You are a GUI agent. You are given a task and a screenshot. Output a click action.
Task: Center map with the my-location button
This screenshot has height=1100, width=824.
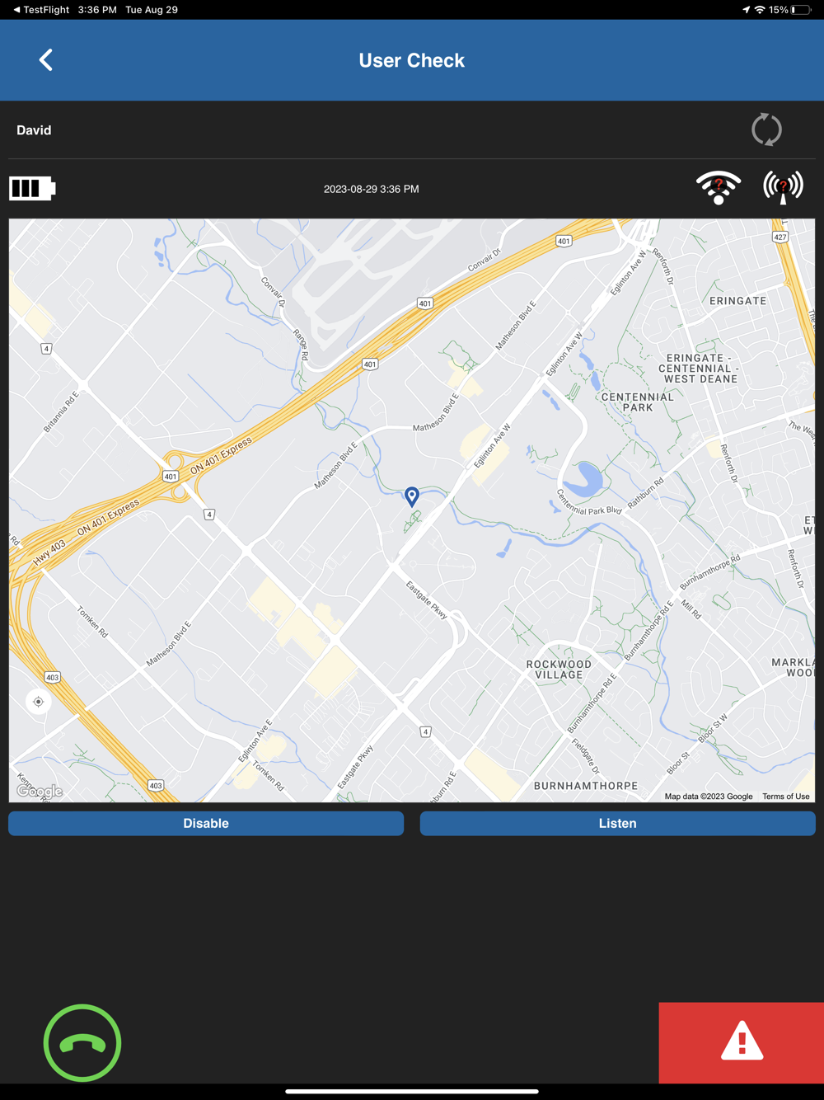(38, 702)
